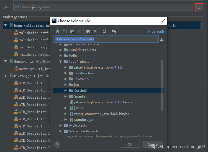Click the jakarta-taglibs-standard-1.1.2.tar.gz file icon
The width and height of the screenshot is (208, 152).
(71, 102)
